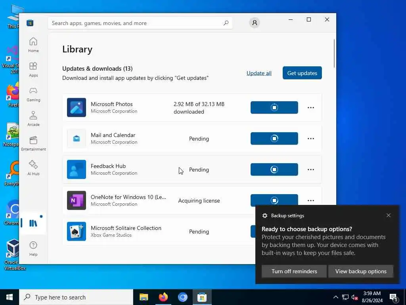Click the taskbar search box

click(76, 297)
